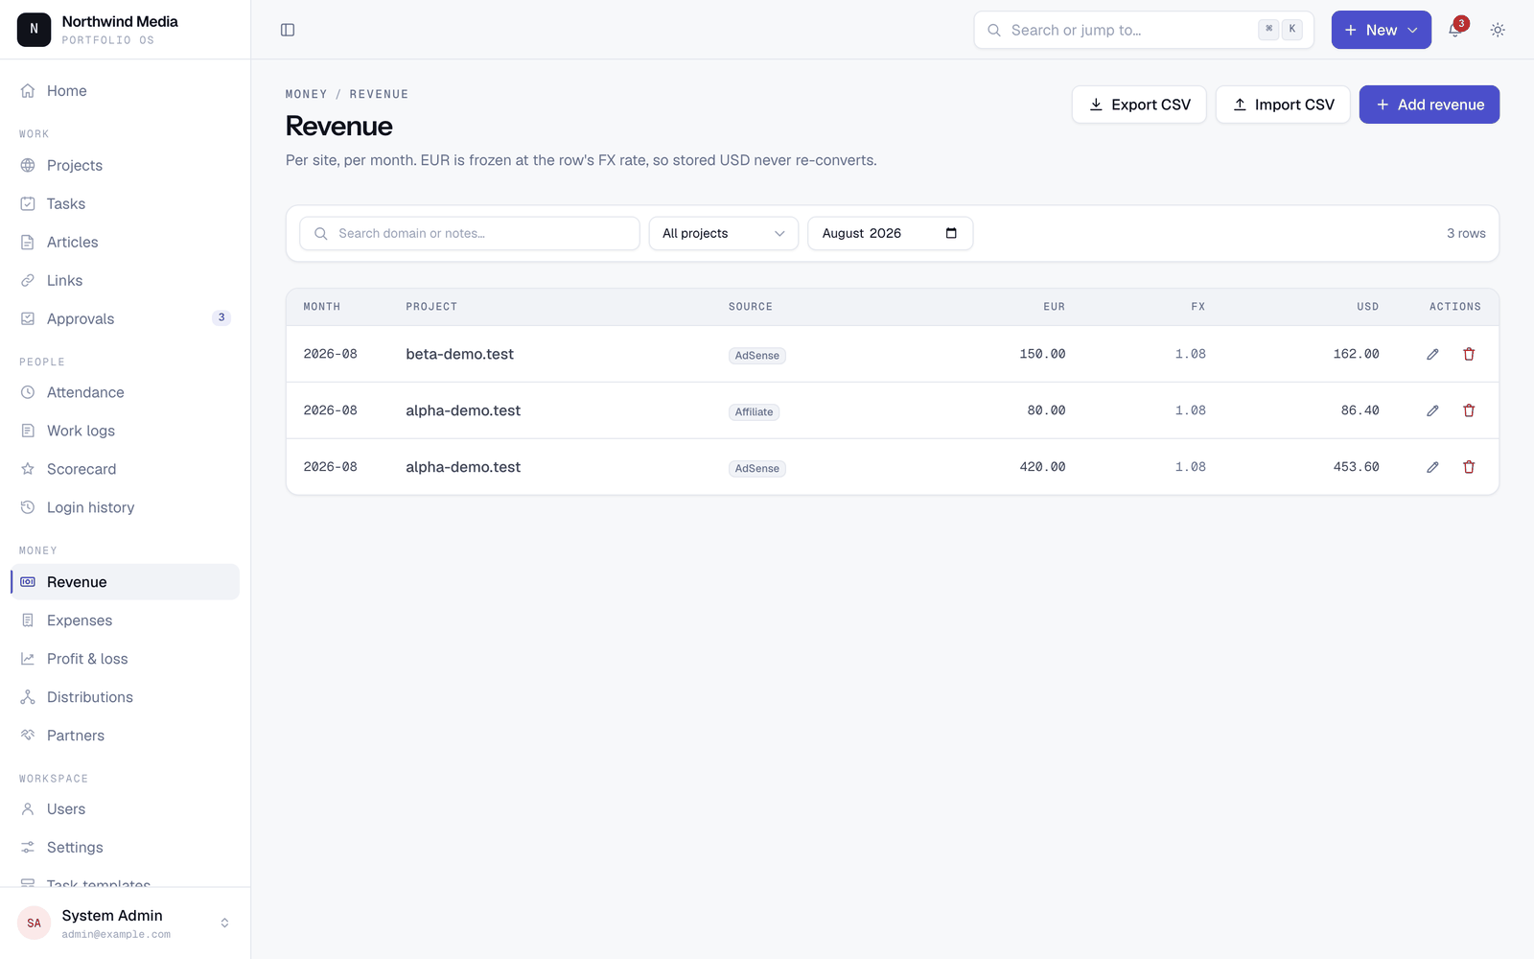Click the MONEY breadcrumb link

(306, 94)
